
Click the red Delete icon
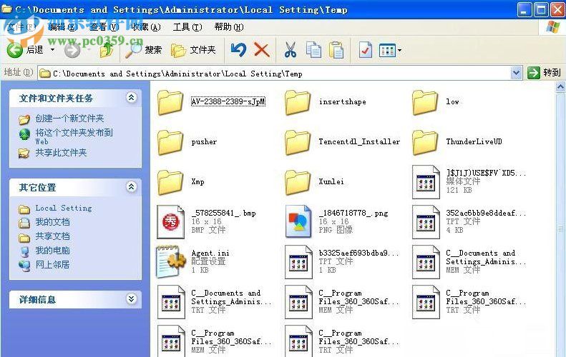coord(262,50)
